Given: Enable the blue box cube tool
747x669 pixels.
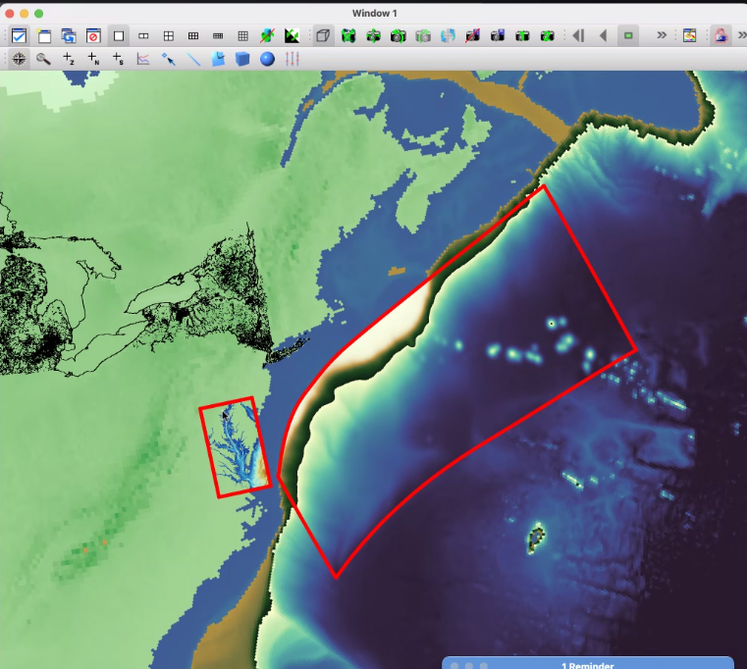Looking at the screenshot, I should [x=242, y=59].
